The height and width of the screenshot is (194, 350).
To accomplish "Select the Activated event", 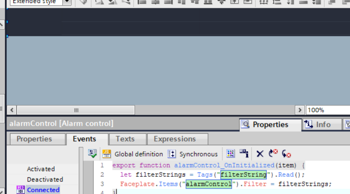I will [41, 169].
